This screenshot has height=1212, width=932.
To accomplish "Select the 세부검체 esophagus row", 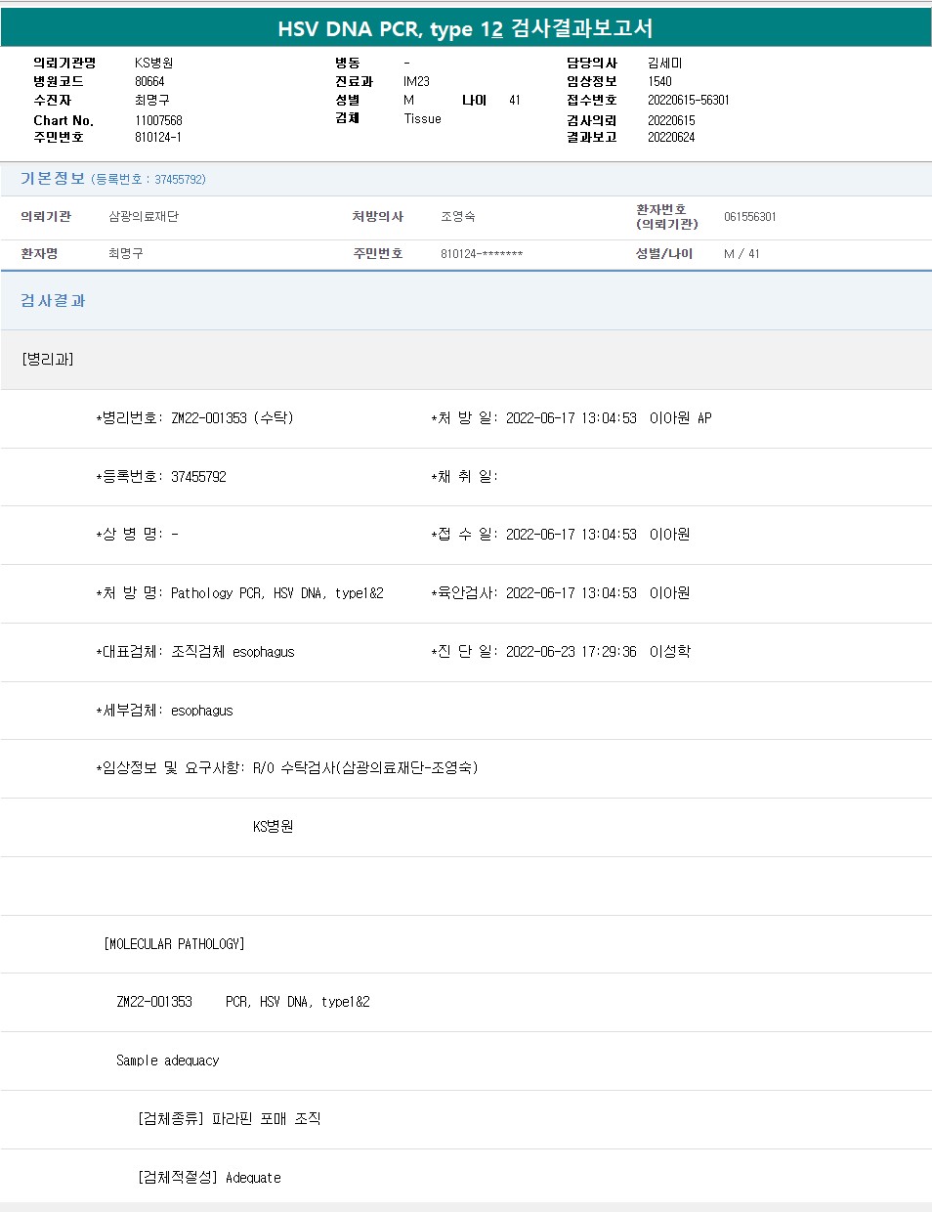I will pyautogui.click(x=165, y=711).
